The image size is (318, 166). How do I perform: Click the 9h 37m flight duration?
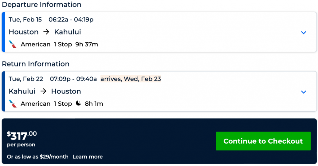87,44
